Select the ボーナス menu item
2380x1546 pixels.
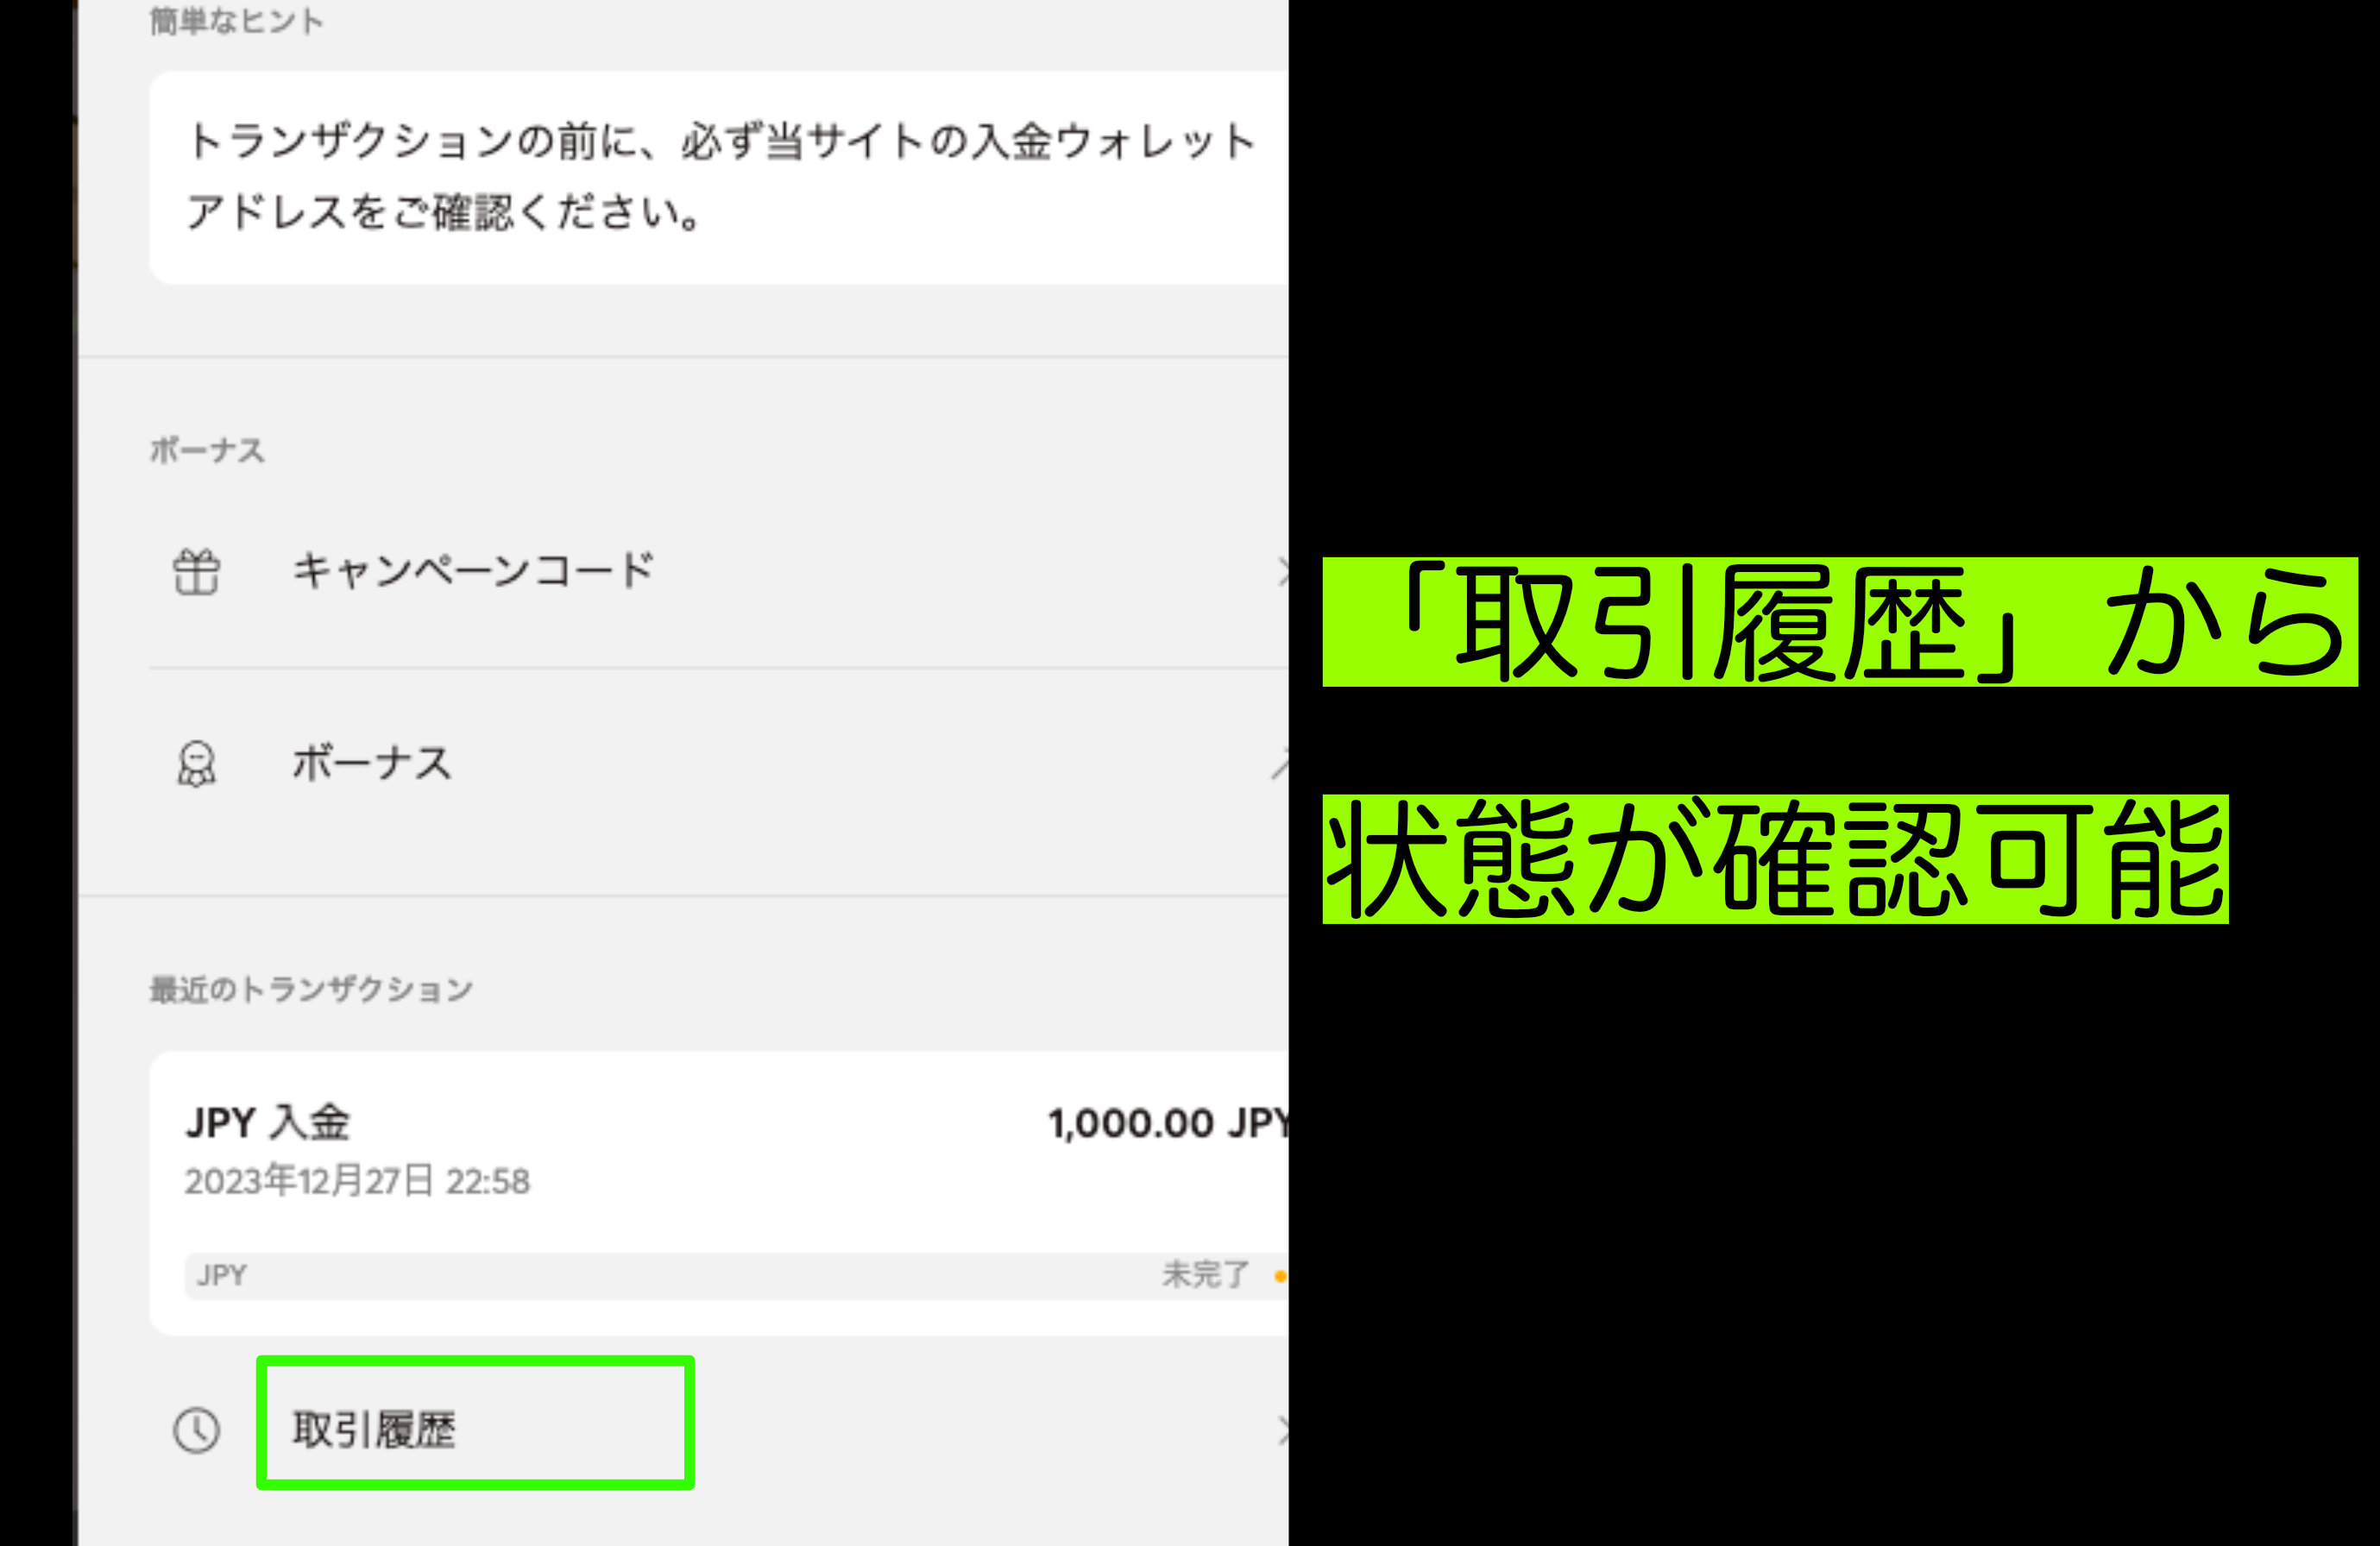tap(369, 762)
